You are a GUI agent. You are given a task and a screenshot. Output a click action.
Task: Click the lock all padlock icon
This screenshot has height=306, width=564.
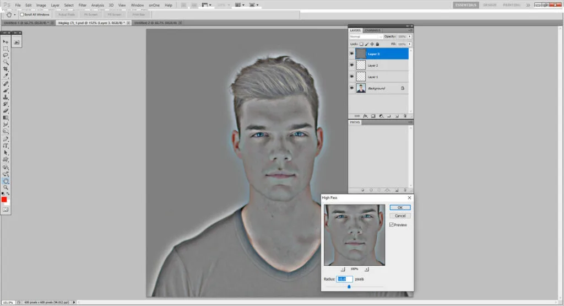click(377, 44)
